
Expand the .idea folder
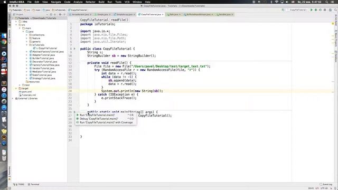(16, 22)
